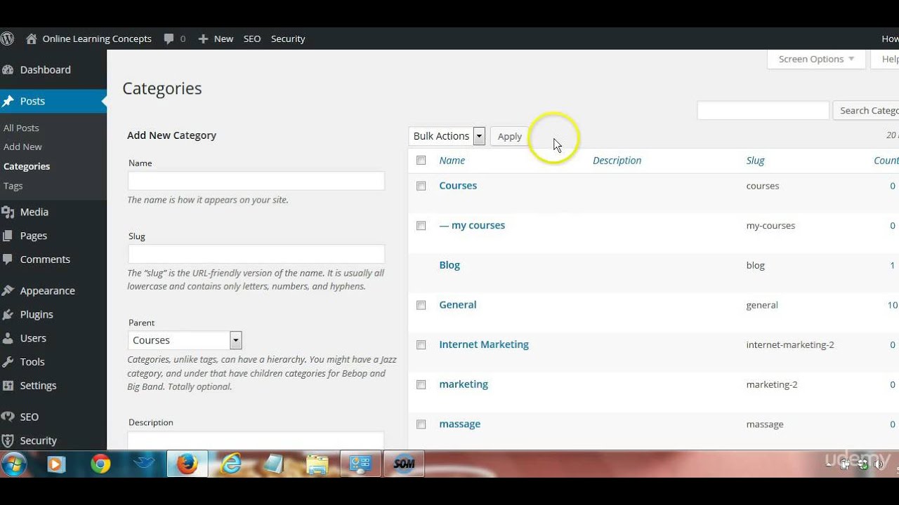899x505 pixels.
Task: Open SEO in the top admin bar
Action: coord(252,39)
